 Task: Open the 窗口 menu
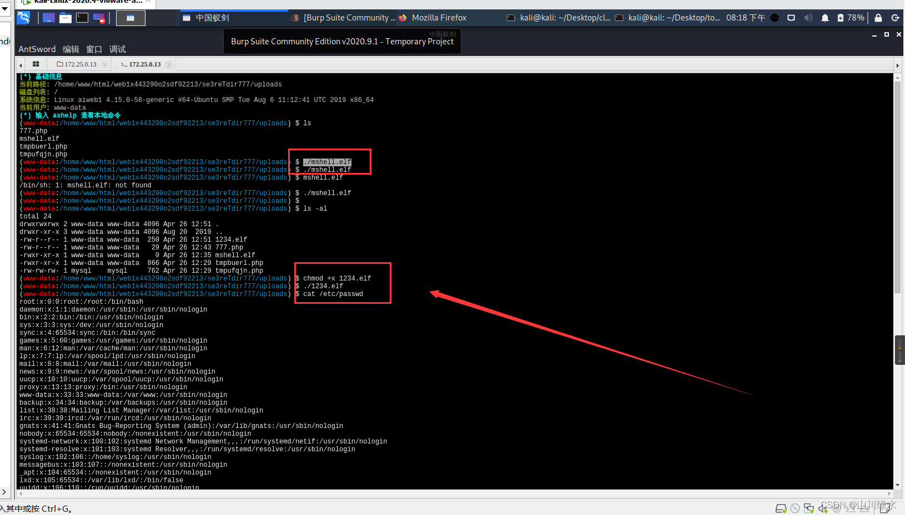click(94, 49)
